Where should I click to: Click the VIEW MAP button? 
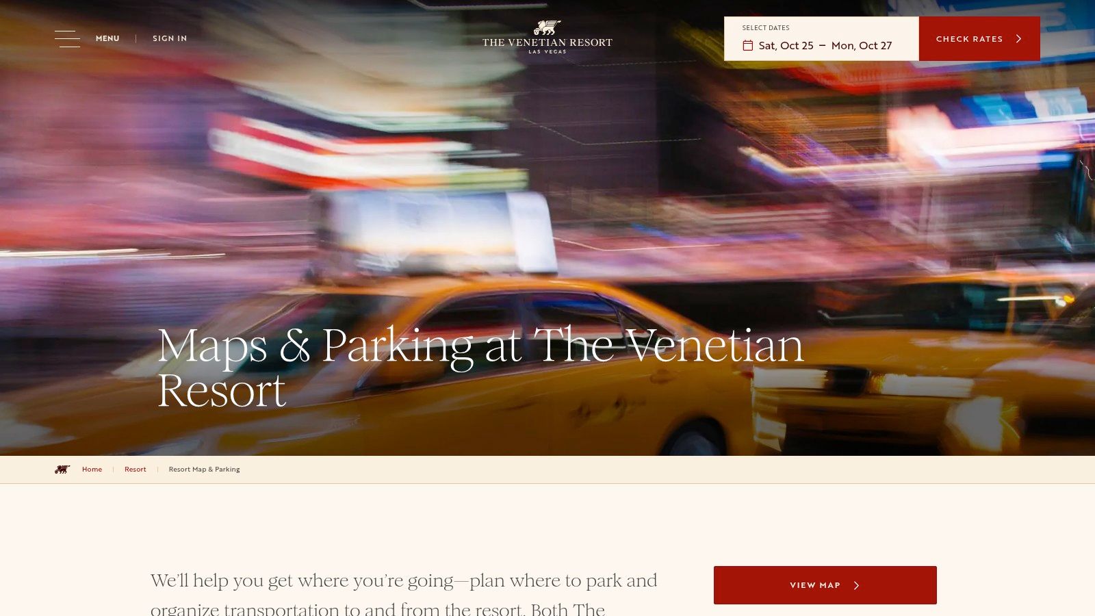pos(825,585)
